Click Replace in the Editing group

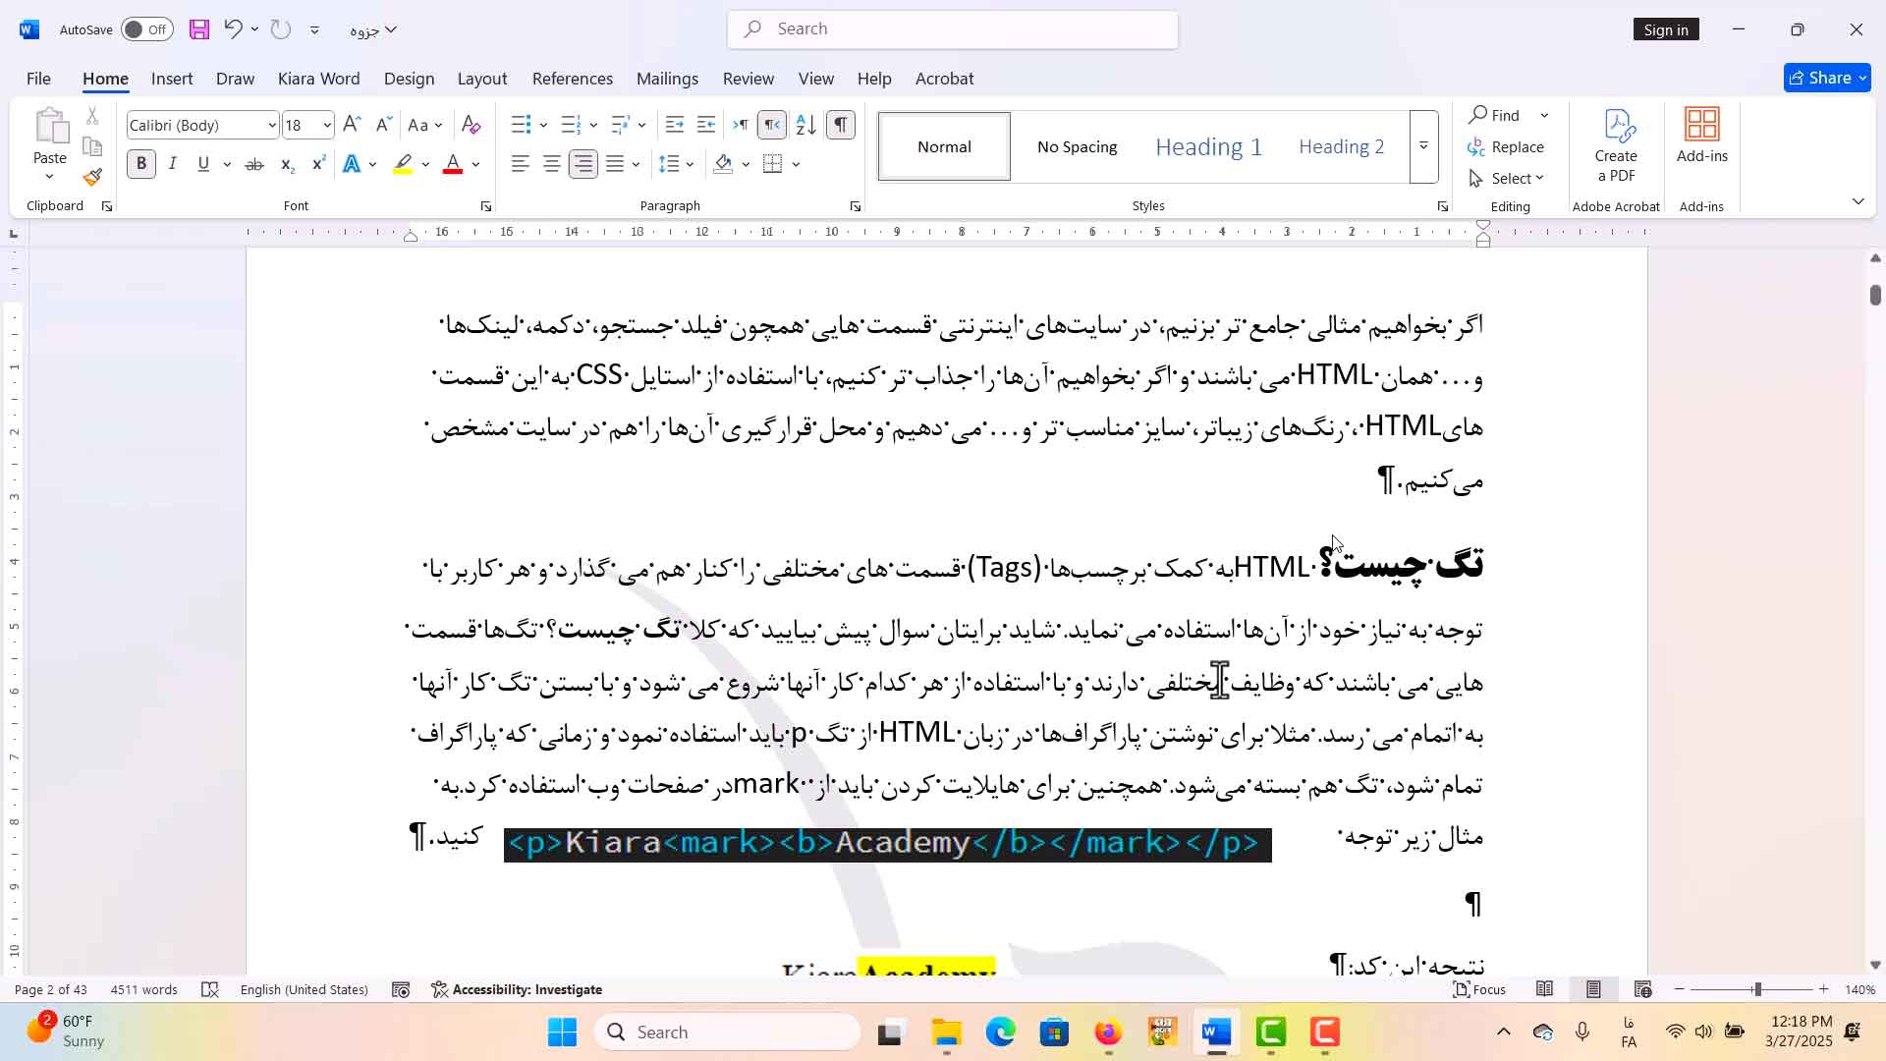(x=1507, y=146)
